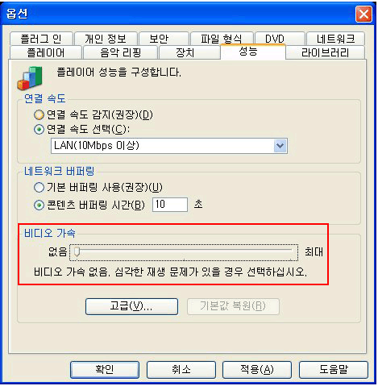Viewport: 378px width, 386px height.
Task: Switch to the 플러그 인 tab
Action: [x=41, y=39]
